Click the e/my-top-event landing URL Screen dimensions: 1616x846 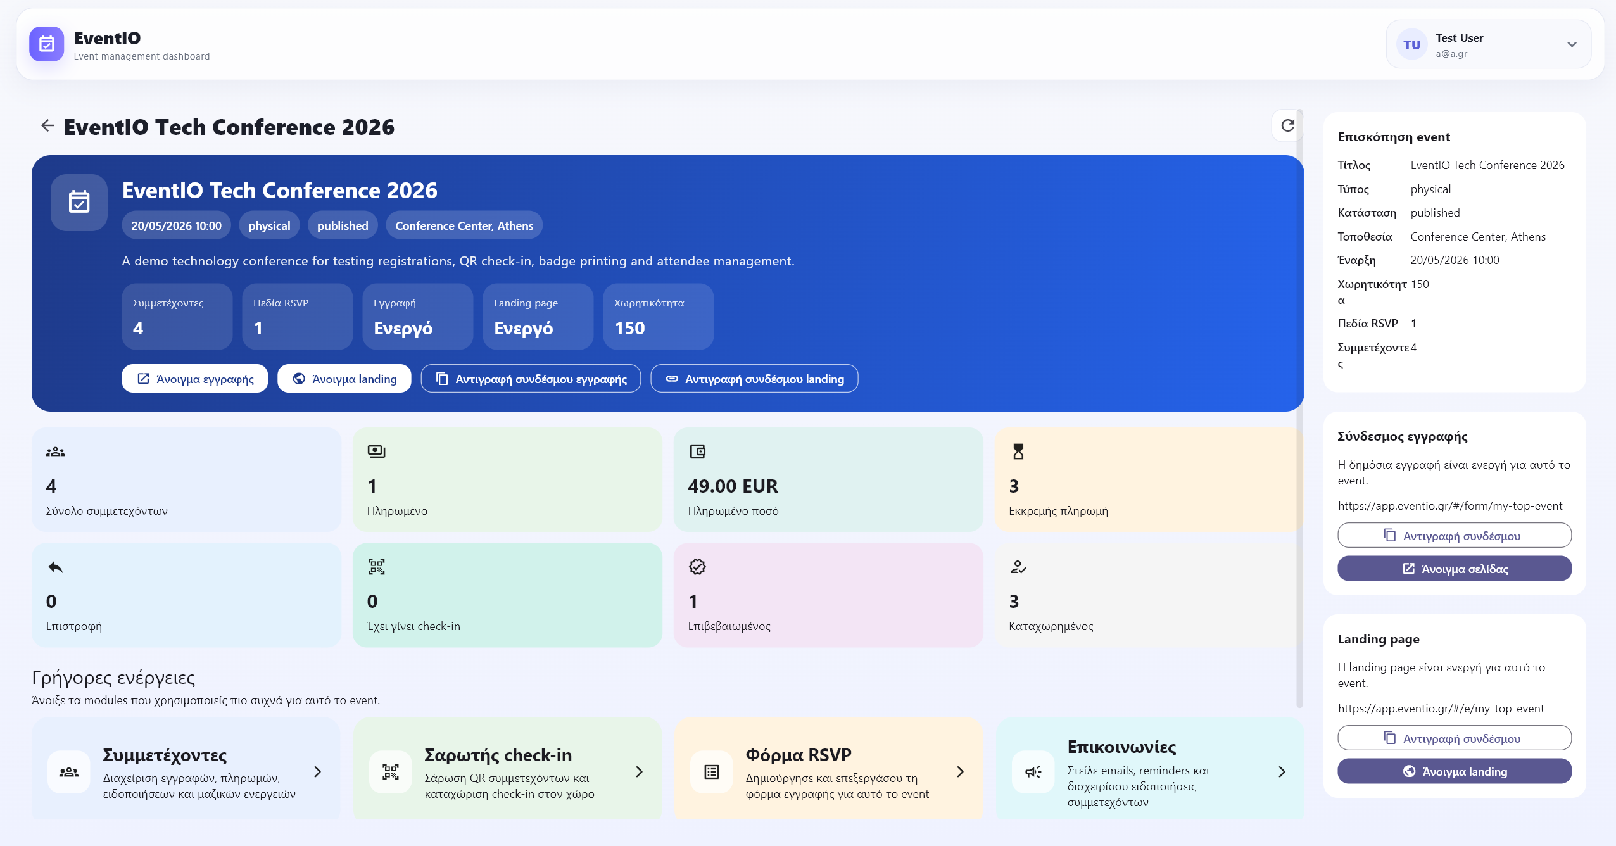(x=1441, y=709)
